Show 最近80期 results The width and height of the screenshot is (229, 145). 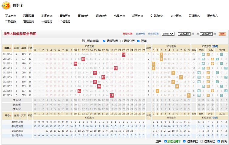[140, 34]
